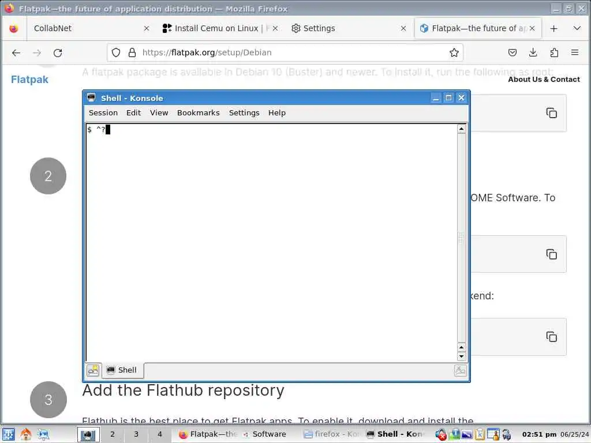Viewport: 591px width, 443px height.
Task: Click the taskbar clock 02:51 pm
Action: [x=539, y=434]
